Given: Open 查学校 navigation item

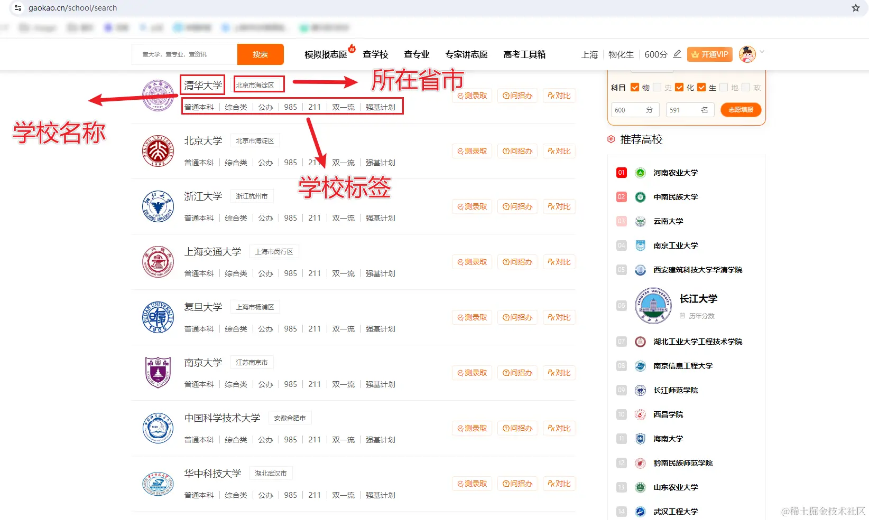Looking at the screenshot, I should (x=375, y=54).
